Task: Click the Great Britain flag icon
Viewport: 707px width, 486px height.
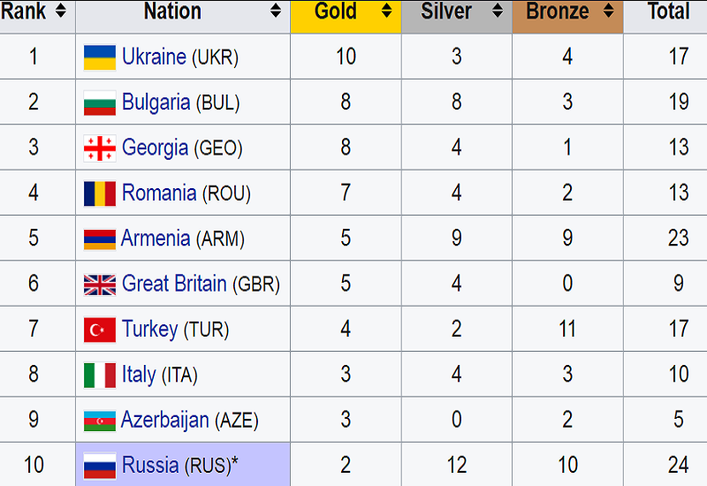Action: tap(100, 285)
